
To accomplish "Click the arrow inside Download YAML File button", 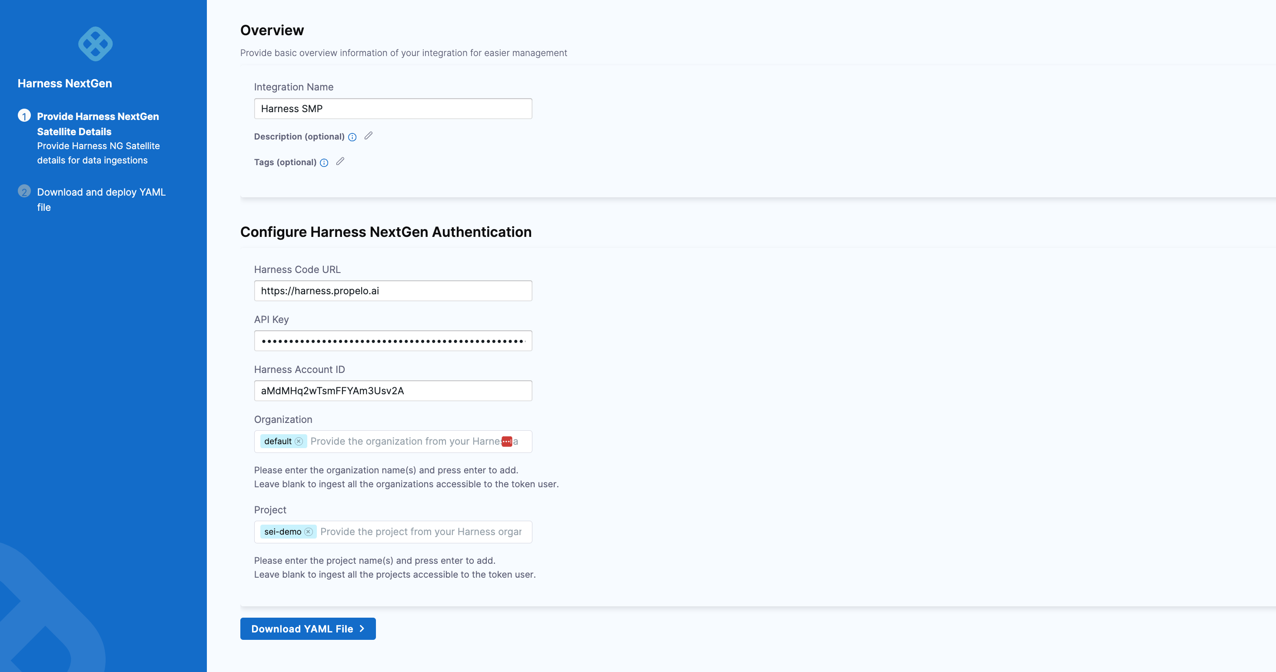I will coord(362,629).
